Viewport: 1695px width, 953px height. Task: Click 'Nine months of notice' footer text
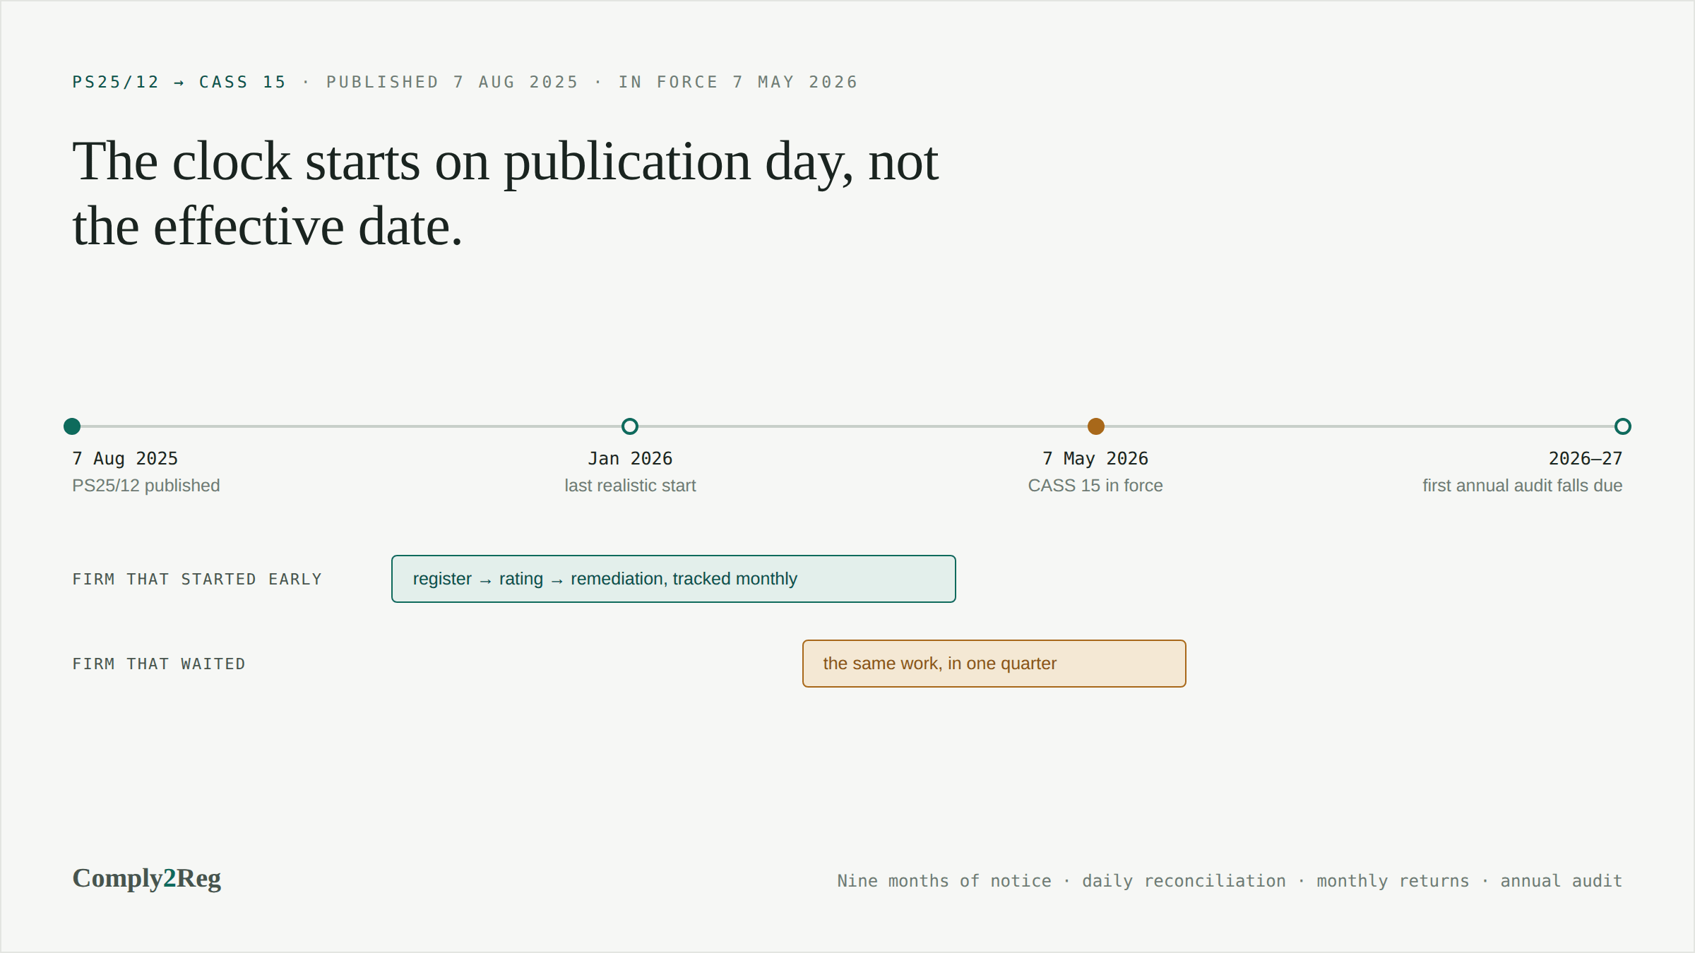coord(944,881)
